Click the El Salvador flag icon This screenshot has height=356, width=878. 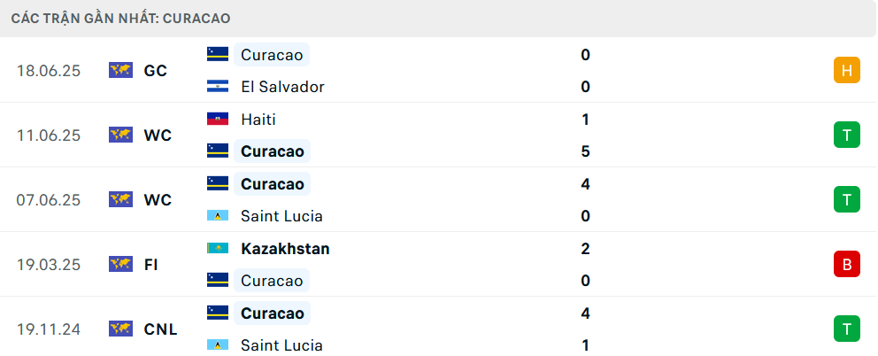[217, 86]
